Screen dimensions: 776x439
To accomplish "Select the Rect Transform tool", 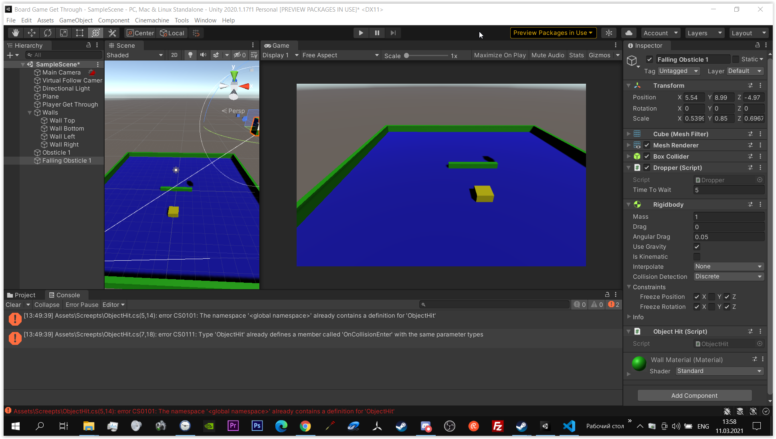I will point(80,33).
